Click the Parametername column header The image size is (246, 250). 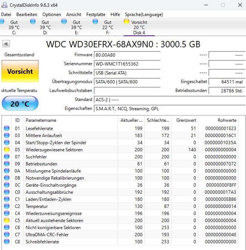(x=71, y=120)
